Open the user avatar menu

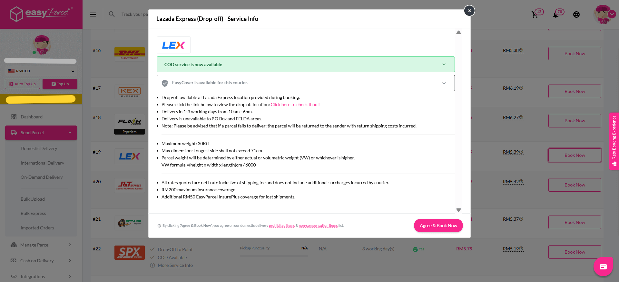tap(604, 14)
